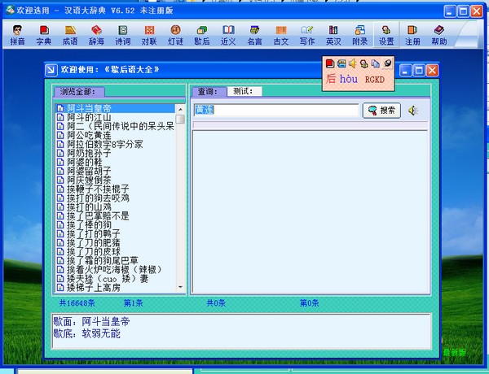489x374 pixels.
Task: Open the 古文 classical texts section
Action: [281, 35]
